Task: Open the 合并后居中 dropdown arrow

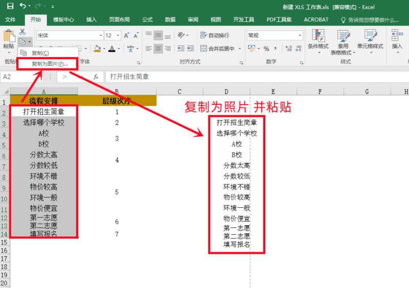Action: [x=239, y=49]
